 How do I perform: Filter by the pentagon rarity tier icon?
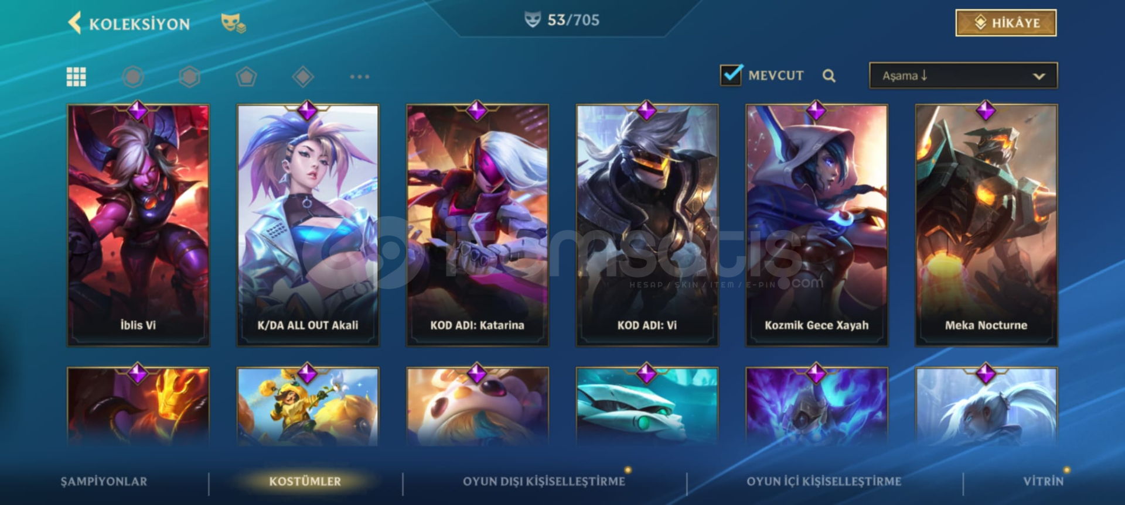coord(246,77)
